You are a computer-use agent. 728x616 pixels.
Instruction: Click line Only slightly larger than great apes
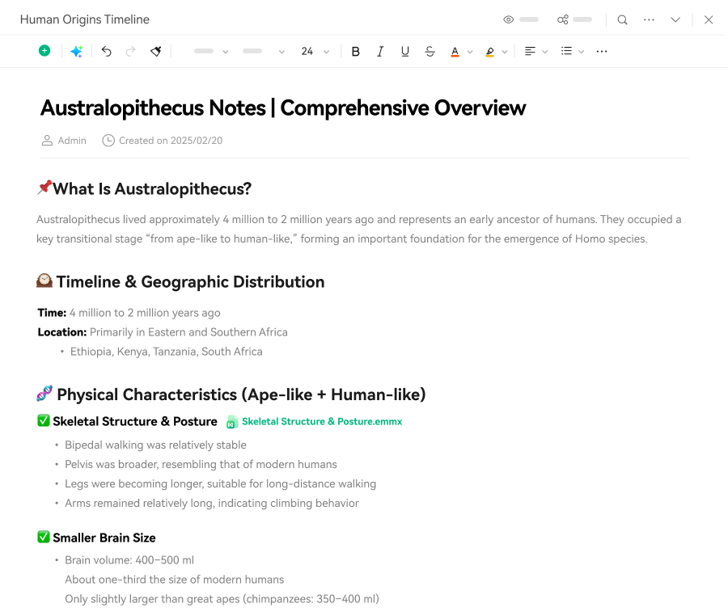[x=222, y=599]
